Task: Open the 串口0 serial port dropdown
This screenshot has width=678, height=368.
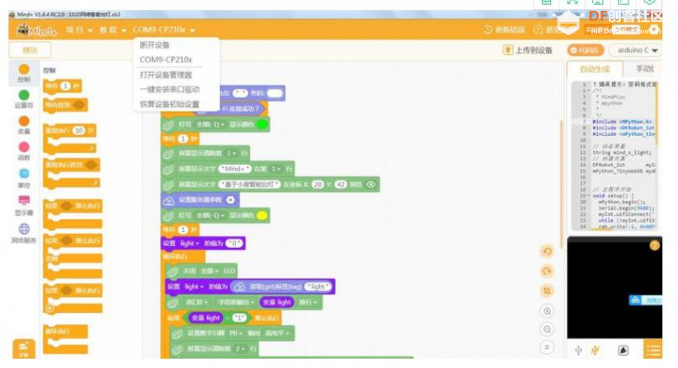Action: (x=197, y=302)
